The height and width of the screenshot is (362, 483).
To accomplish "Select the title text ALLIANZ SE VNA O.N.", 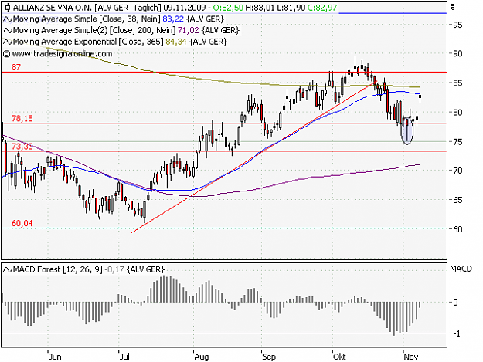I will tap(53, 8).
